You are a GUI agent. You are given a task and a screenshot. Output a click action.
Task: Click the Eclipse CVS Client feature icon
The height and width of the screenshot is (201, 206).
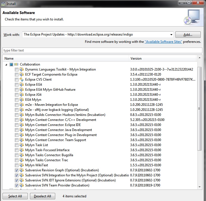tap(22, 80)
